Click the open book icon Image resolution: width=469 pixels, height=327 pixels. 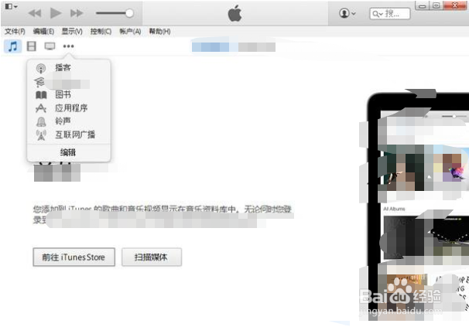41,95
